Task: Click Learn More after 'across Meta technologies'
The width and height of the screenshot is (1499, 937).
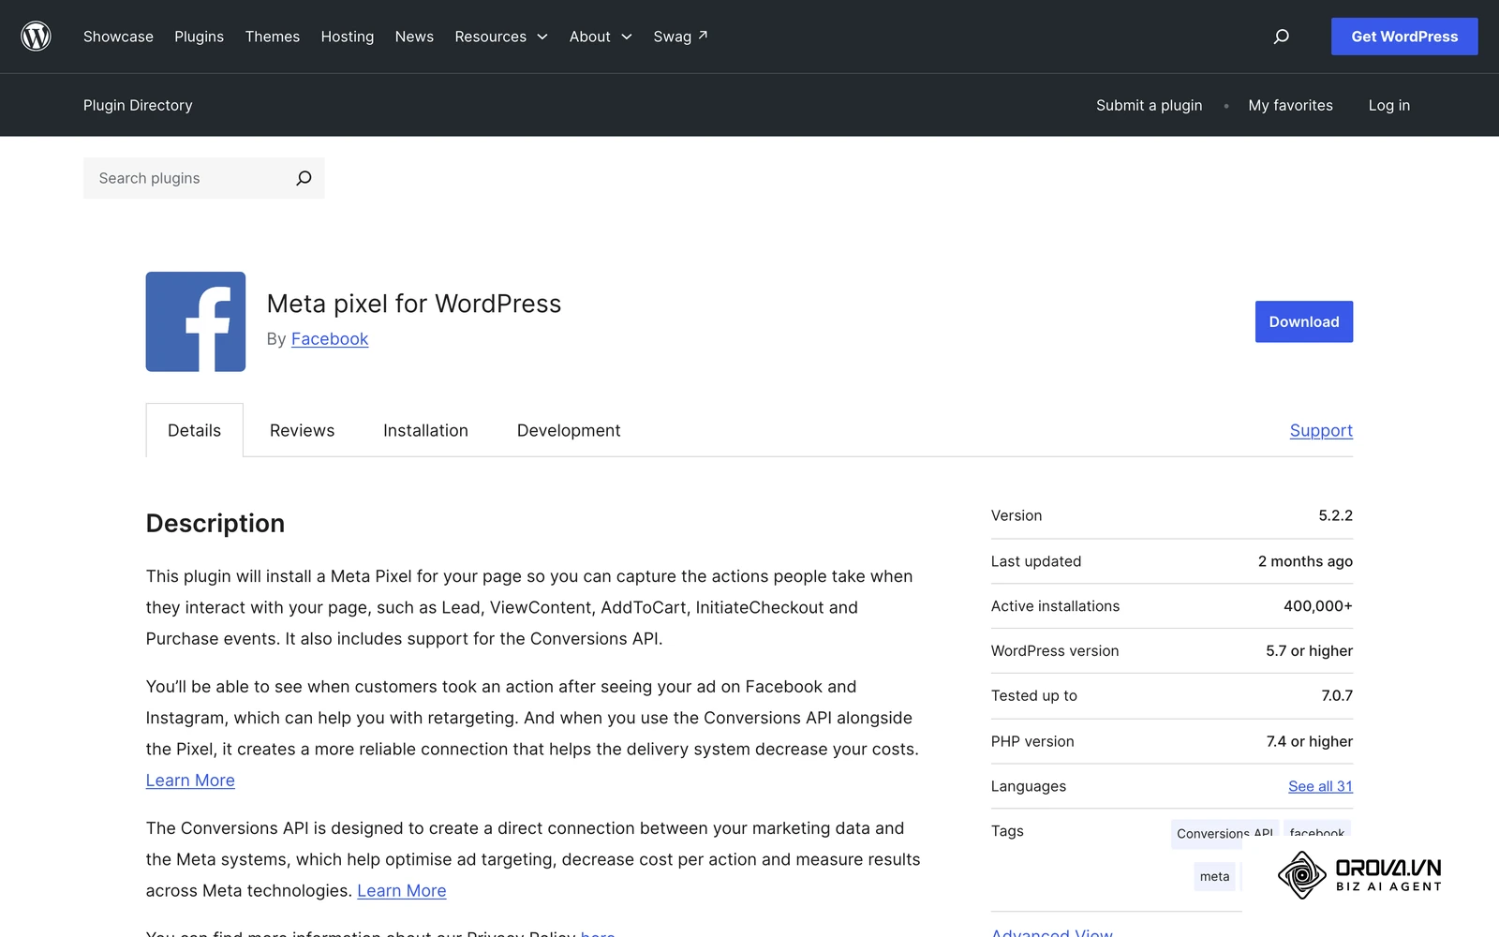Action: coord(402,891)
